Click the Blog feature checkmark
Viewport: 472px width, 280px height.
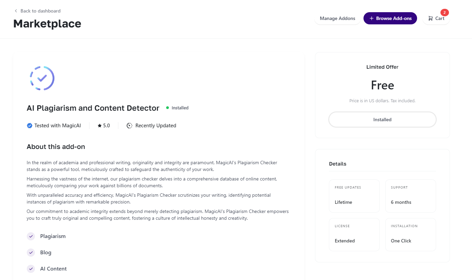(31, 253)
